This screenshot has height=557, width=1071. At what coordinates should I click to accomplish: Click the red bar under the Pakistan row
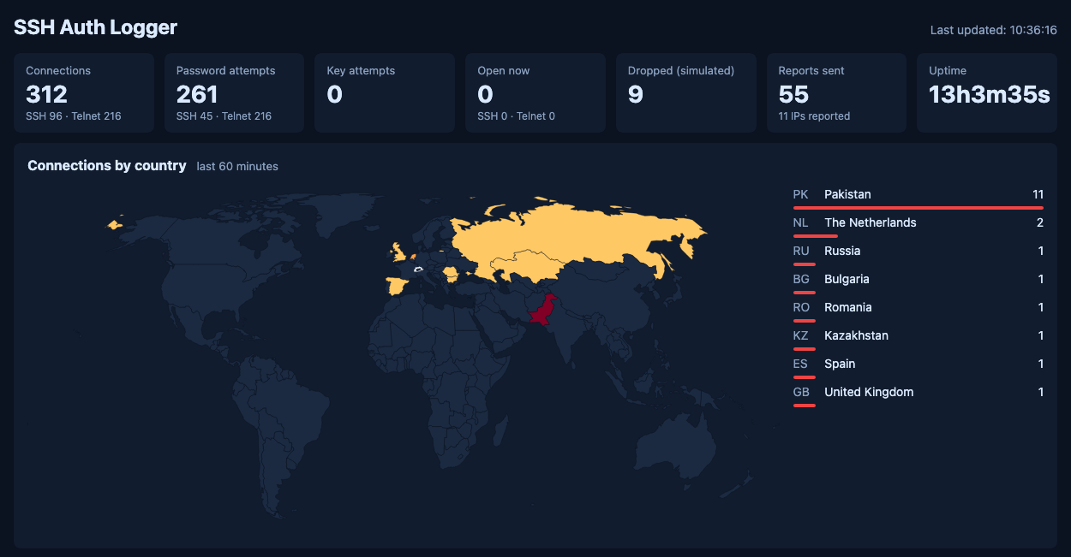pyautogui.click(x=918, y=207)
